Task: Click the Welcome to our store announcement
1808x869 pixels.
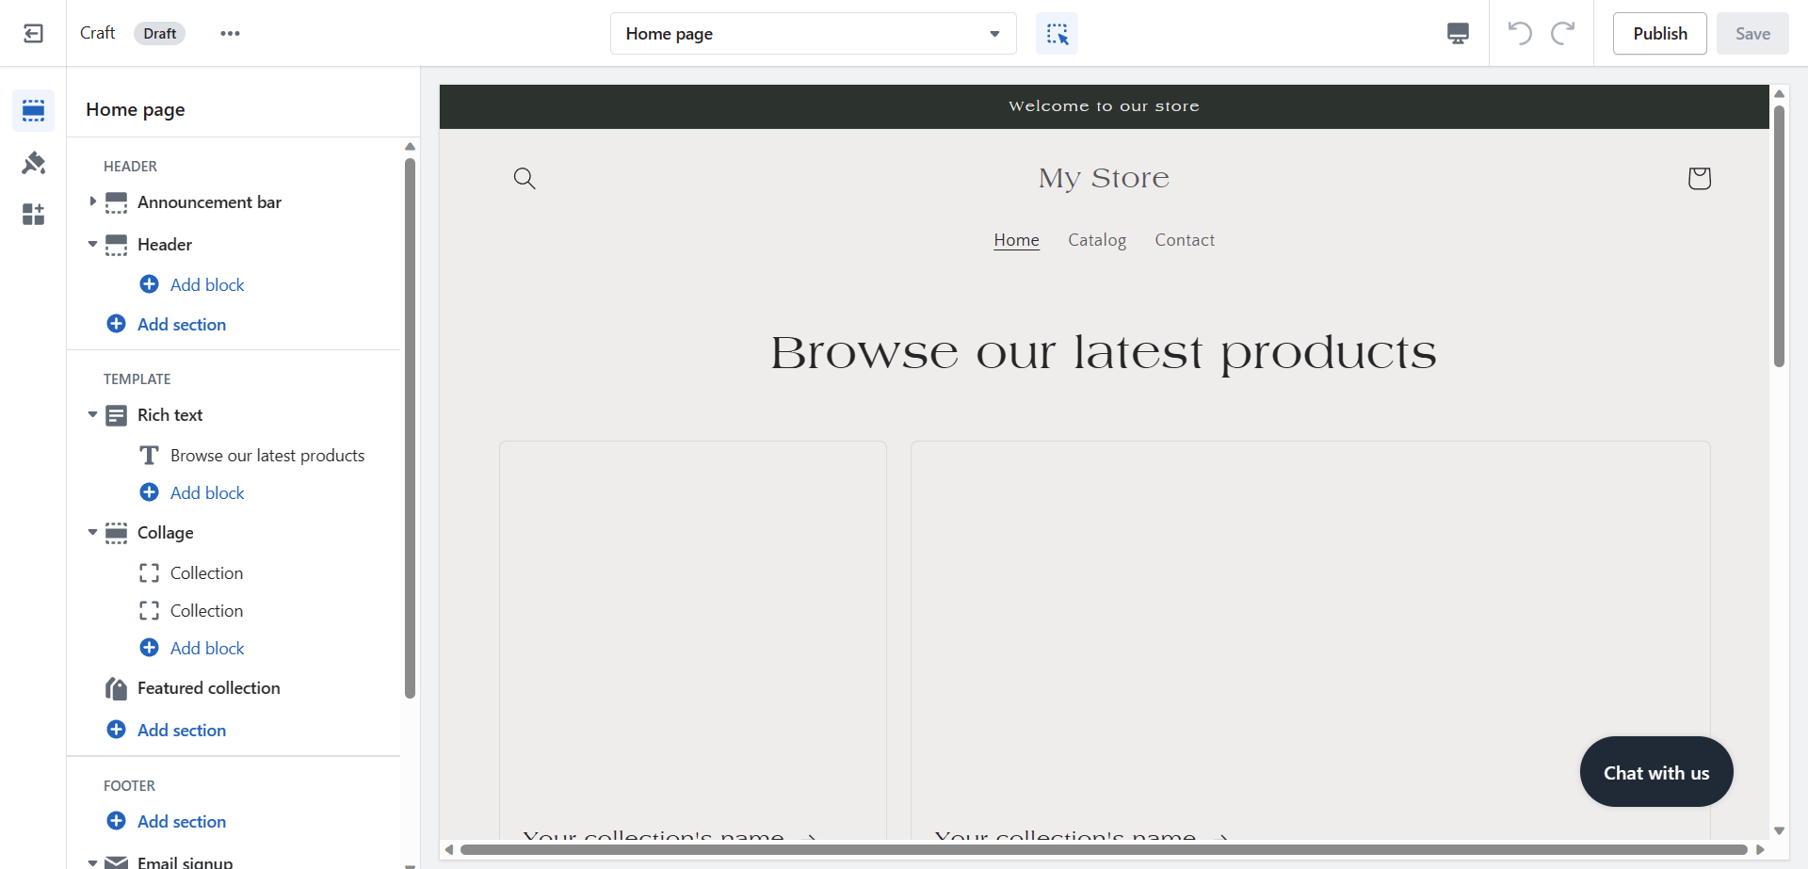Action: [1104, 106]
